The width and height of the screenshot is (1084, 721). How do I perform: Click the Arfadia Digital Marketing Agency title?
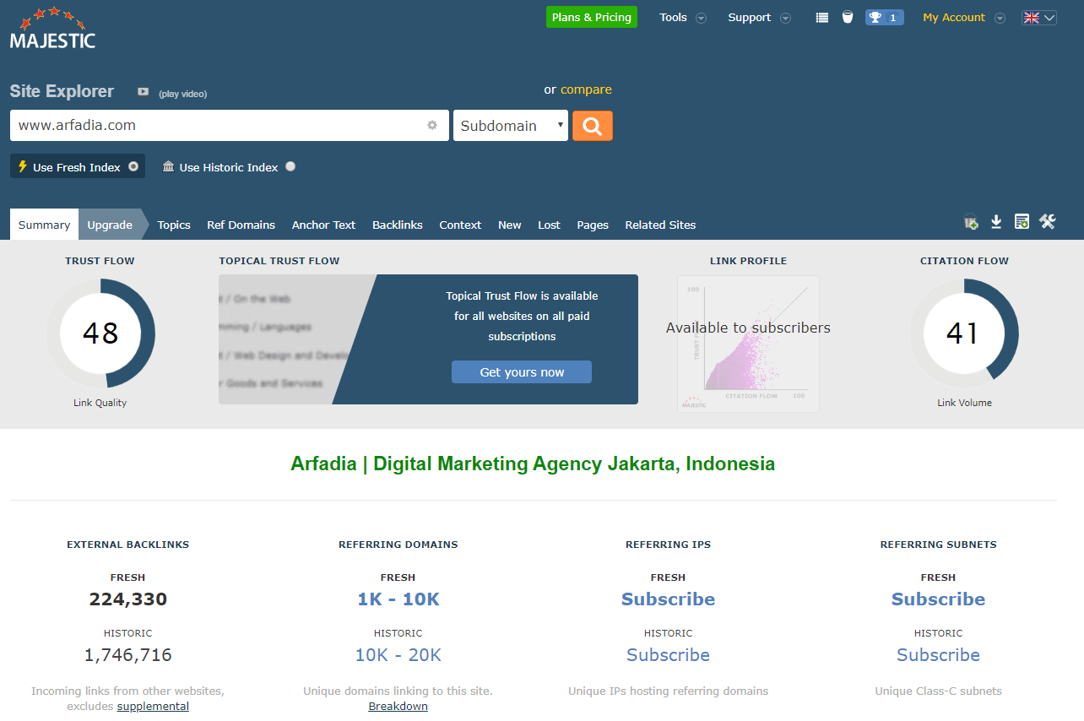(x=533, y=463)
